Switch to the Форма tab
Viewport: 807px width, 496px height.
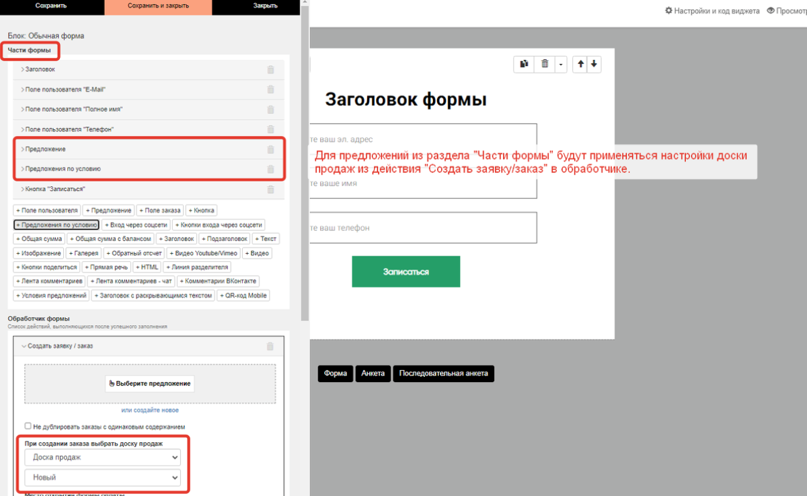point(336,374)
